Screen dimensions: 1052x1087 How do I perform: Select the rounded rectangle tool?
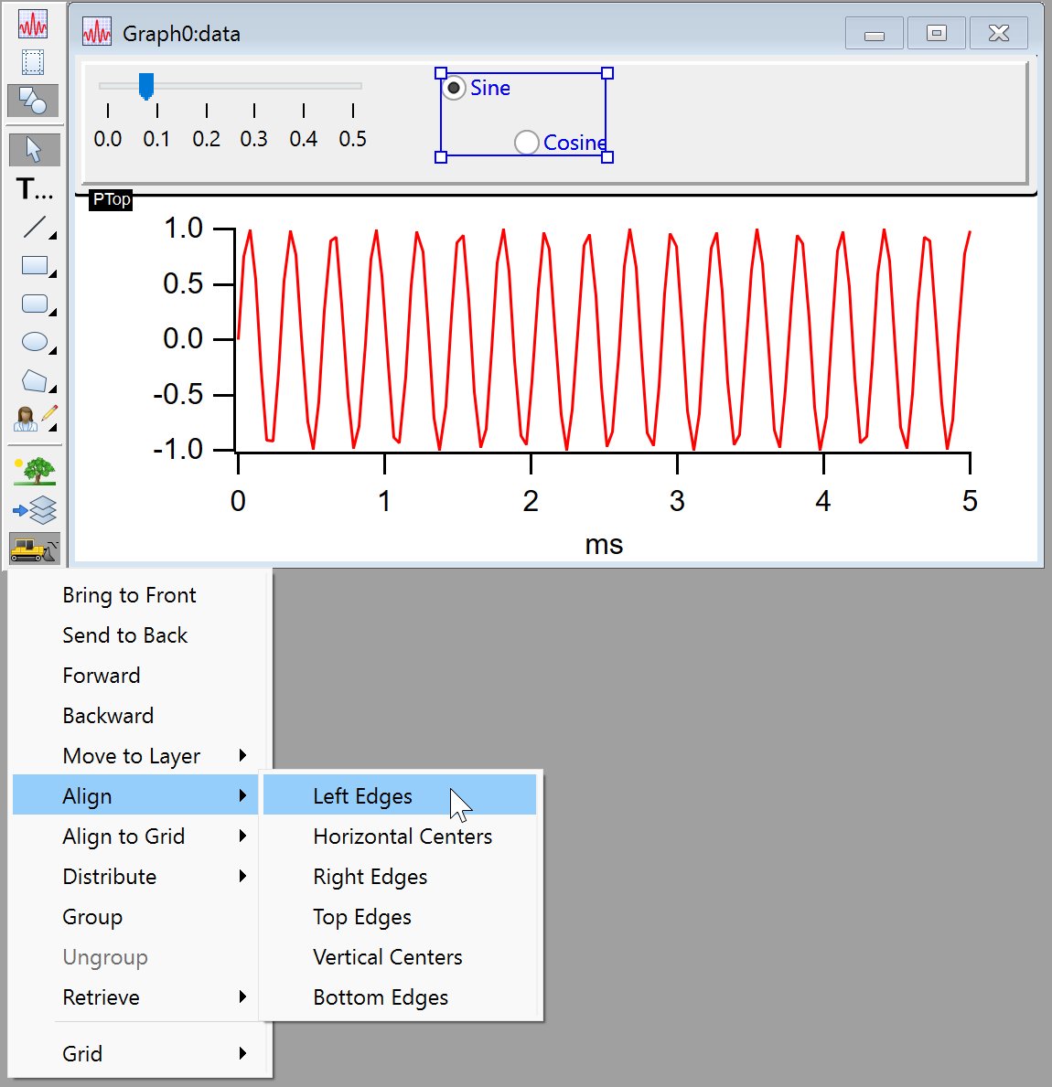tap(35, 304)
